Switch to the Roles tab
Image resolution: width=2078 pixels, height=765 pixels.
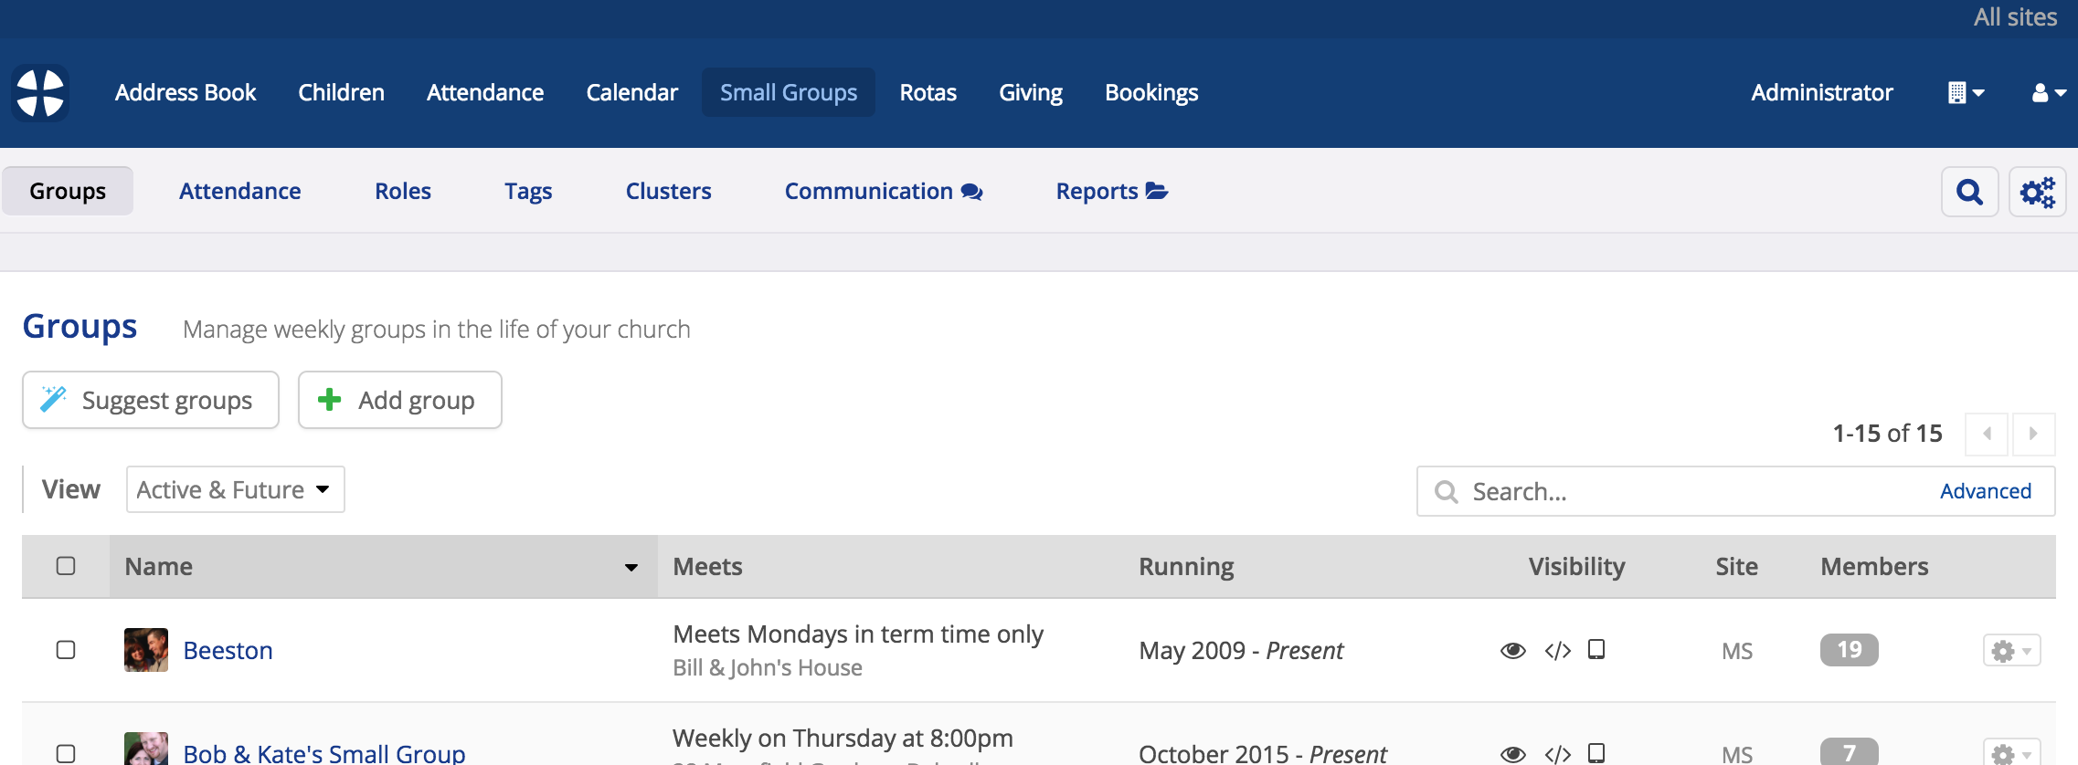402,191
